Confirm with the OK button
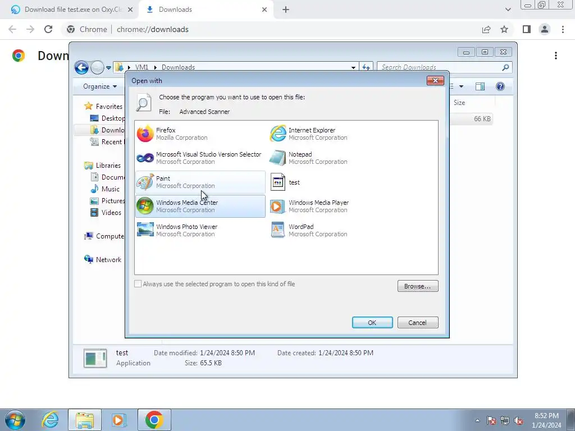Image resolution: width=575 pixels, height=431 pixels. tap(372, 323)
